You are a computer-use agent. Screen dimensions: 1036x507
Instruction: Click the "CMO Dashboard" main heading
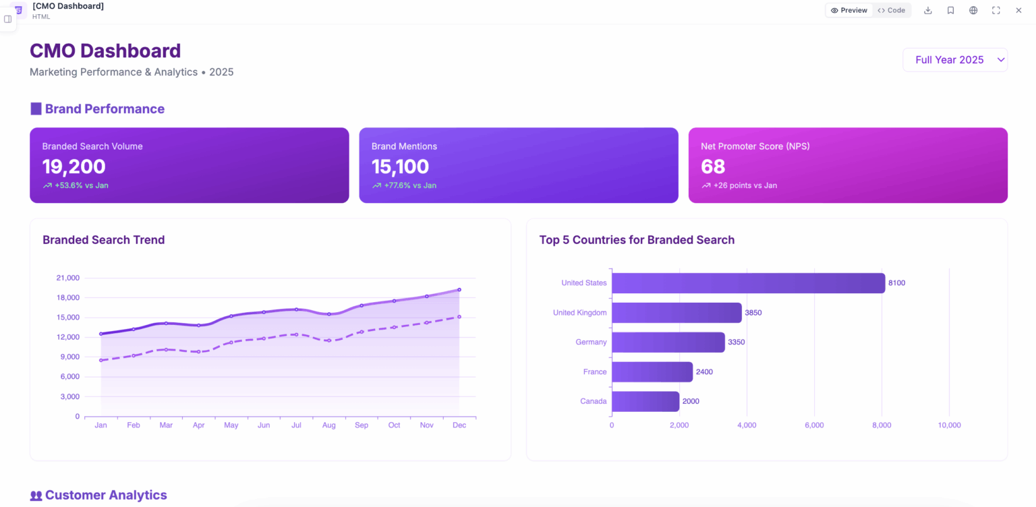[105, 51]
